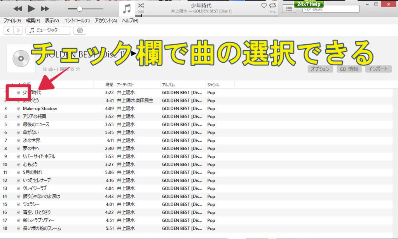
Task: Open the Up Next list icon
Action: tap(289, 9)
